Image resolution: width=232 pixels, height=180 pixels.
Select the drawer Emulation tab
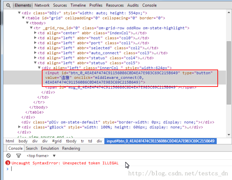pos(50,148)
